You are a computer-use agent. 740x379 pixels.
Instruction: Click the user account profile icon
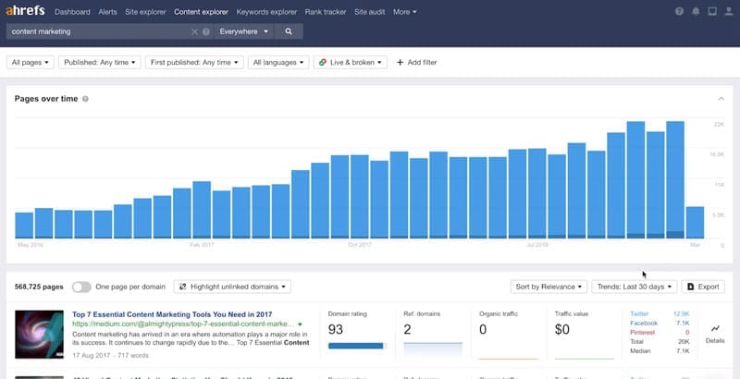(x=727, y=12)
